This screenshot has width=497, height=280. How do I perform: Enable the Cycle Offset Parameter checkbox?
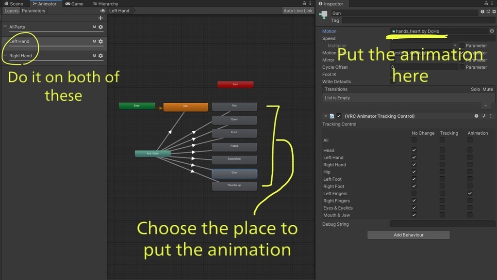click(462, 67)
